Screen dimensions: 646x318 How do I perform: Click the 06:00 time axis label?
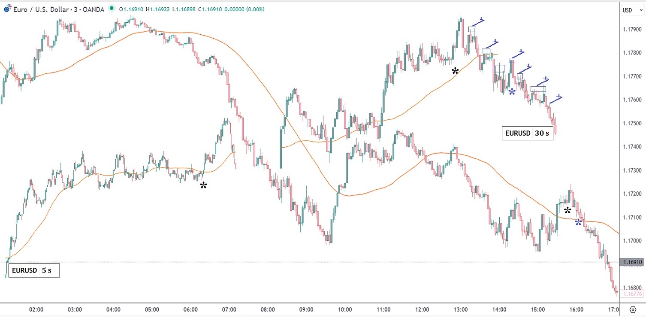click(190, 309)
